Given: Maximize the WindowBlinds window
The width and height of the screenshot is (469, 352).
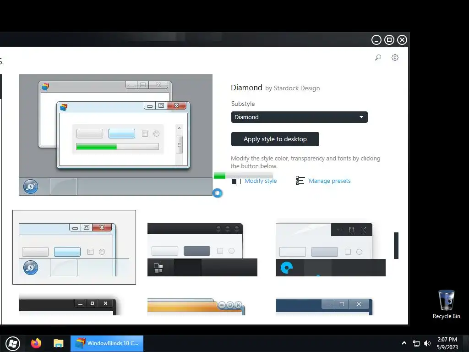Looking at the screenshot, I should [x=389, y=40].
